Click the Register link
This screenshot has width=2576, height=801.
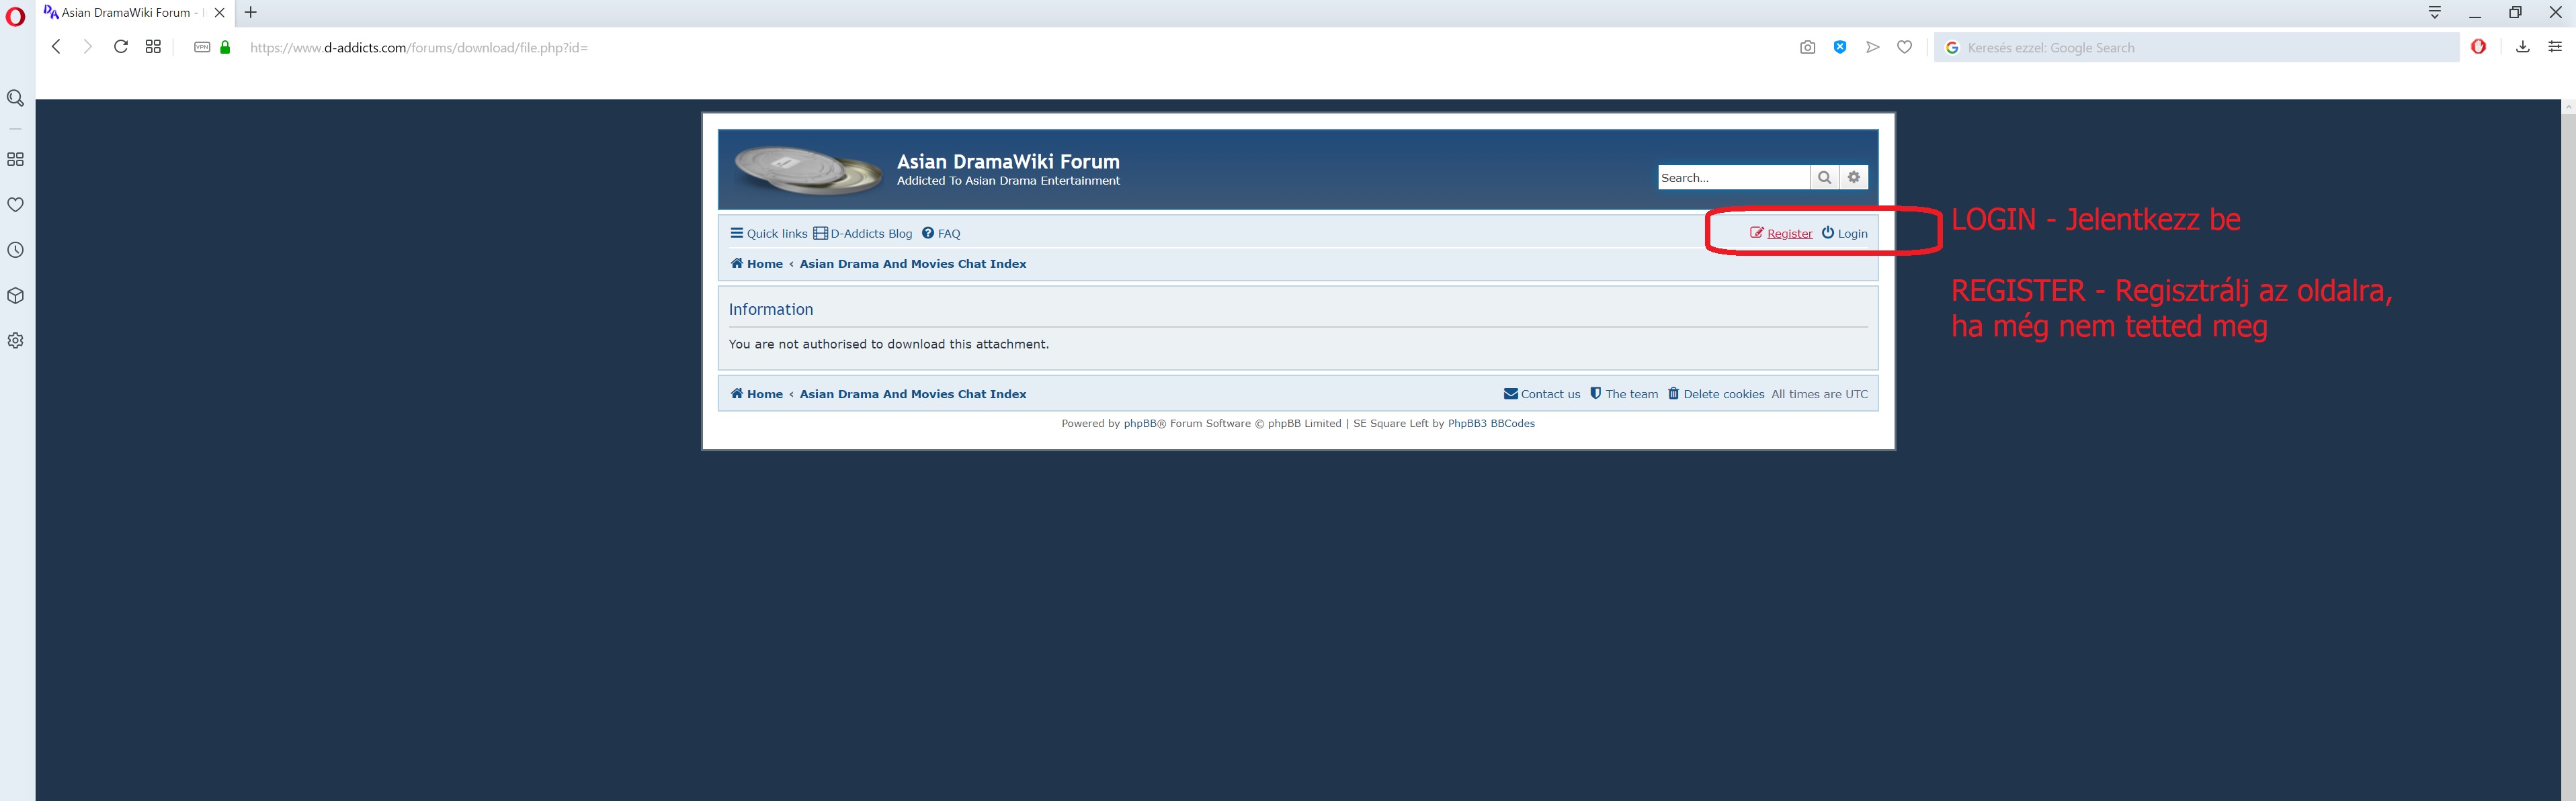[1789, 233]
